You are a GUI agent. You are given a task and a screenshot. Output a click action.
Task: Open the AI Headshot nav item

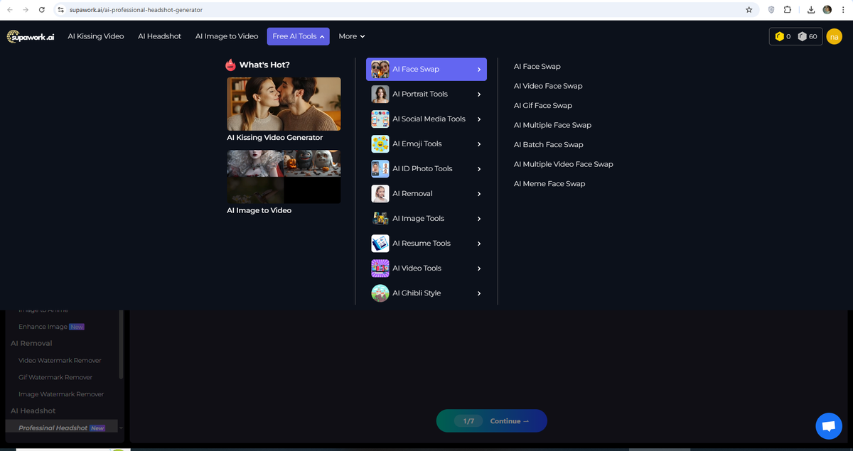click(159, 36)
